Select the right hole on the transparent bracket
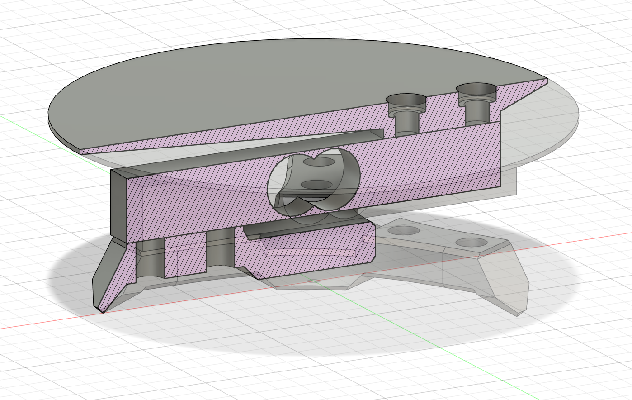Image resolution: width=632 pixels, height=400 pixels. (472, 242)
